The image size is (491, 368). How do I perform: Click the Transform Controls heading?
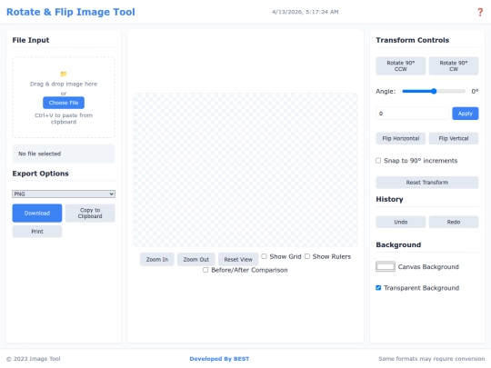[413, 40]
